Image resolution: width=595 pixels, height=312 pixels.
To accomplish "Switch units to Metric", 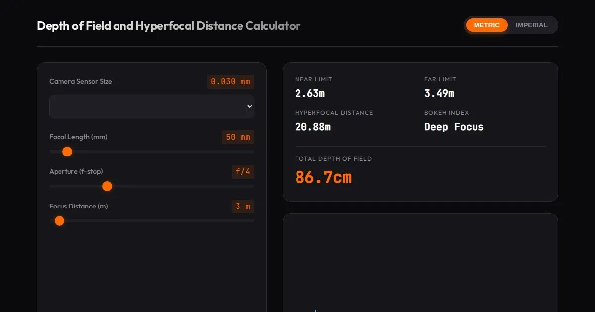I will click(x=486, y=25).
